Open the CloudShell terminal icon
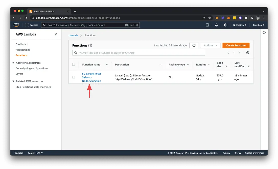 click(x=207, y=25)
